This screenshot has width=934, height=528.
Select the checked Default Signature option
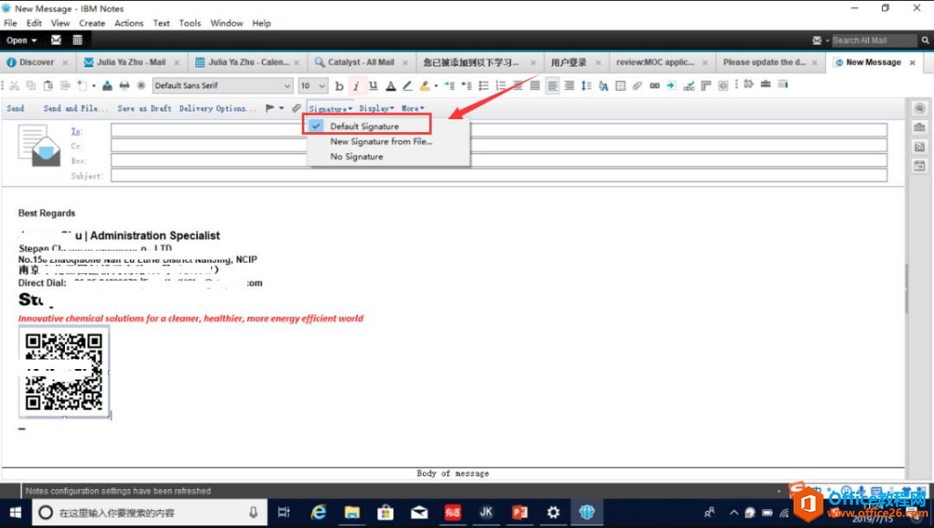tap(364, 126)
